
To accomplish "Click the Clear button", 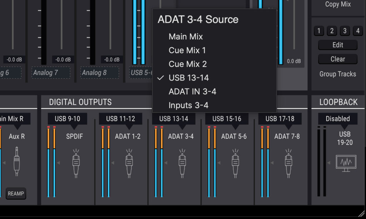I will tap(338, 59).
